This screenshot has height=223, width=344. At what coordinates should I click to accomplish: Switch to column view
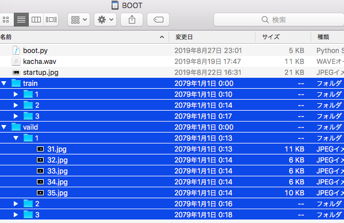(x=36, y=20)
